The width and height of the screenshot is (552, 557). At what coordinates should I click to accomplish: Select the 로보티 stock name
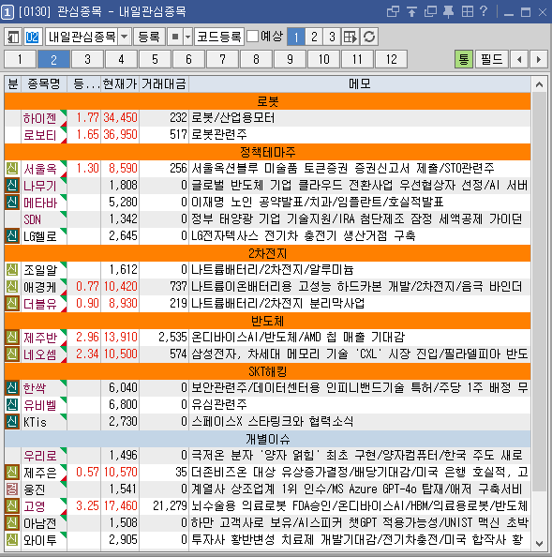coord(39,135)
